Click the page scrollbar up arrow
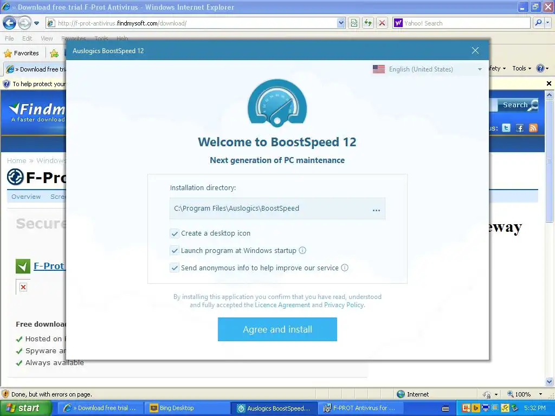Viewport: 555px width, 416px height. 550,95
